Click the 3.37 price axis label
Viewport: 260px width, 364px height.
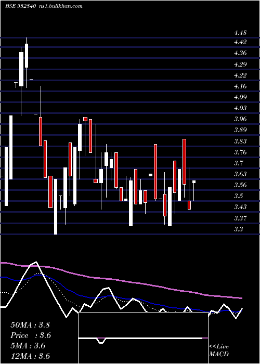[240, 218]
